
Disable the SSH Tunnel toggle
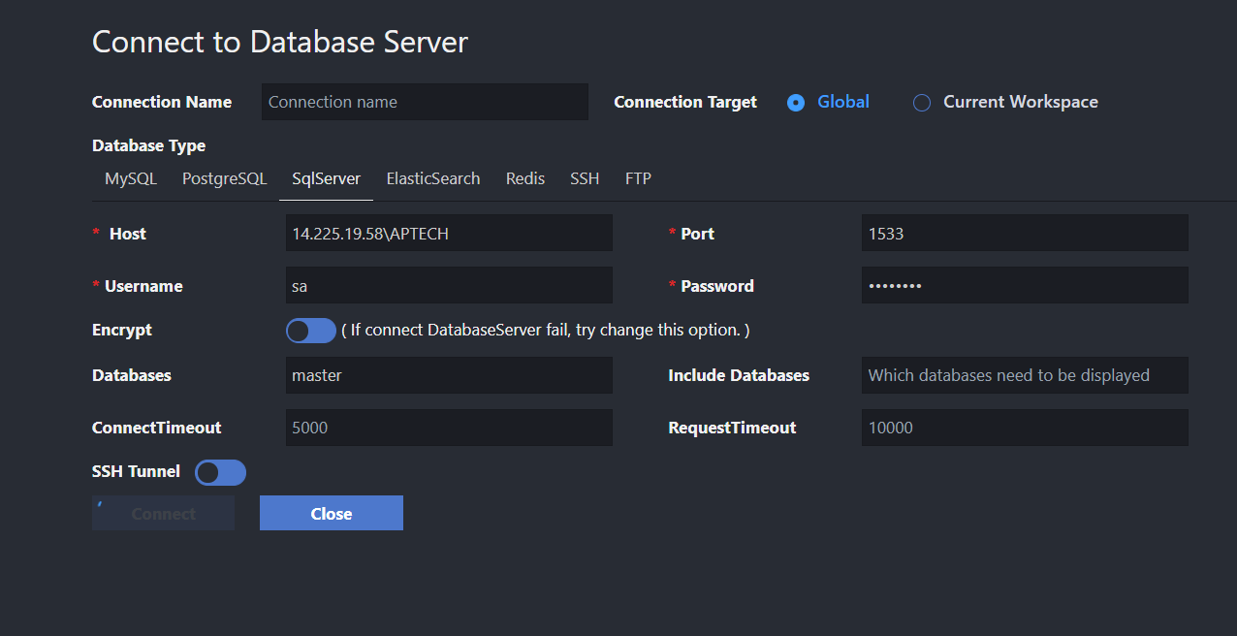pyautogui.click(x=220, y=472)
